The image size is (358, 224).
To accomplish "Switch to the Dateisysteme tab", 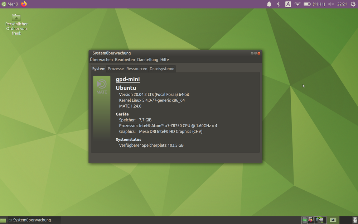I will 162,69.
